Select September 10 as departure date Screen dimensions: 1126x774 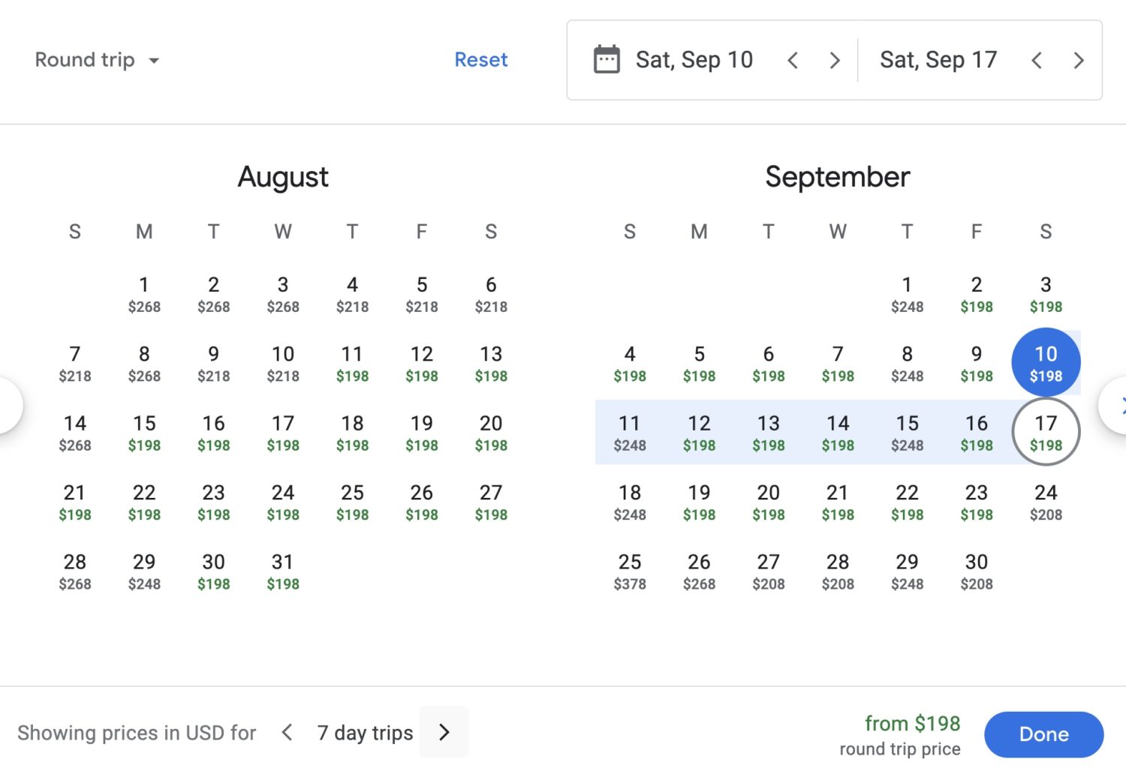1046,361
